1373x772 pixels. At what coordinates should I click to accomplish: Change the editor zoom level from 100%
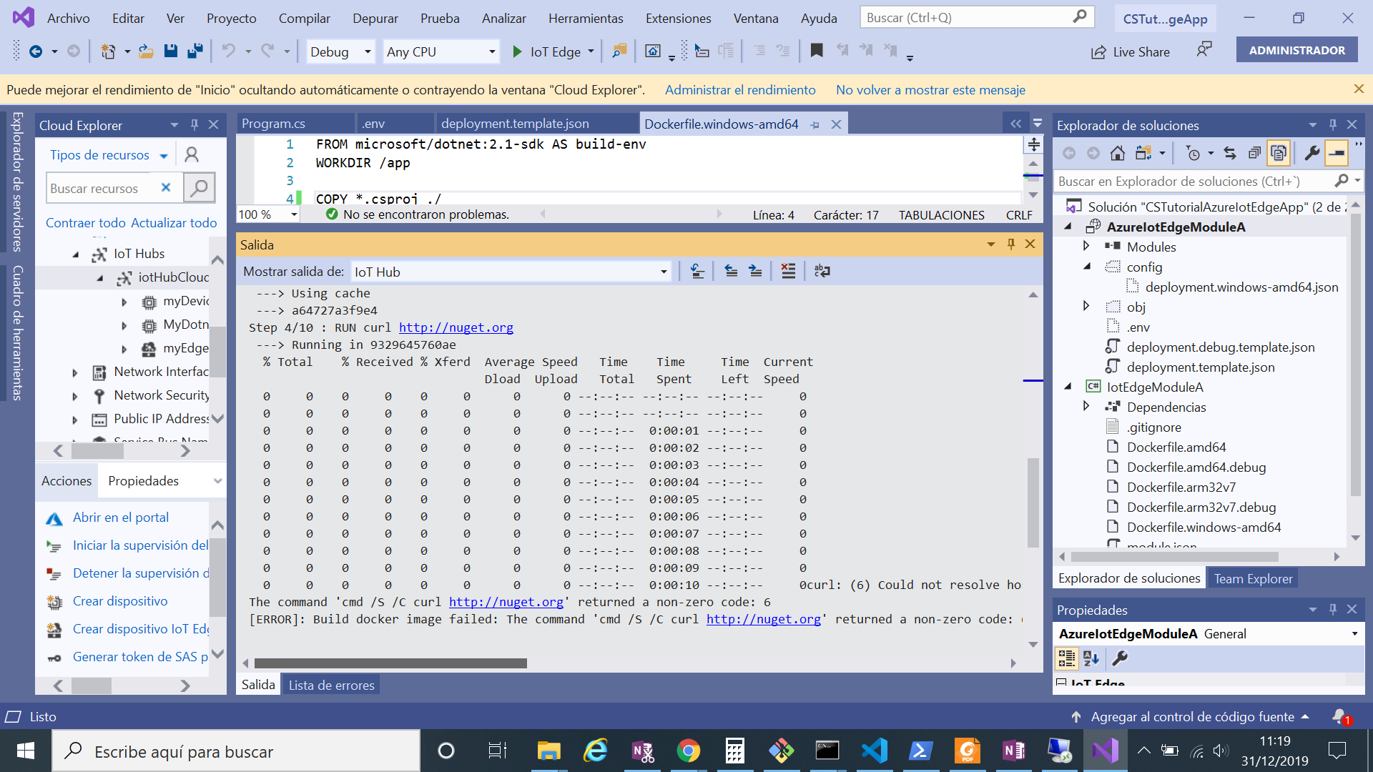[267, 214]
